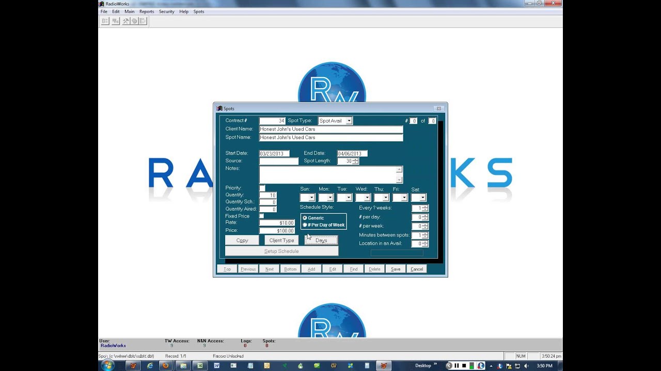Open Windows Explorer folder on taskbar

click(183, 365)
